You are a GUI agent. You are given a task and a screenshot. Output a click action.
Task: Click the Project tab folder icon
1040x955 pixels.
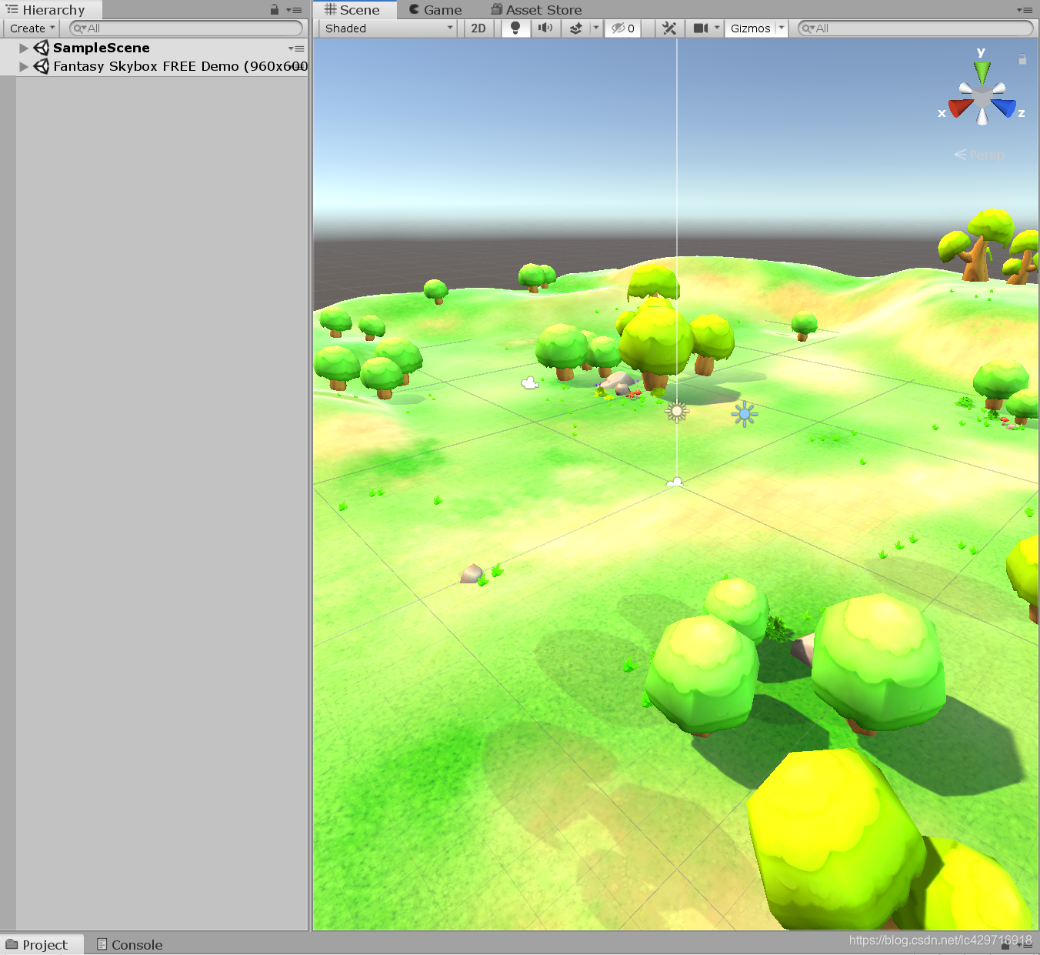[12, 944]
